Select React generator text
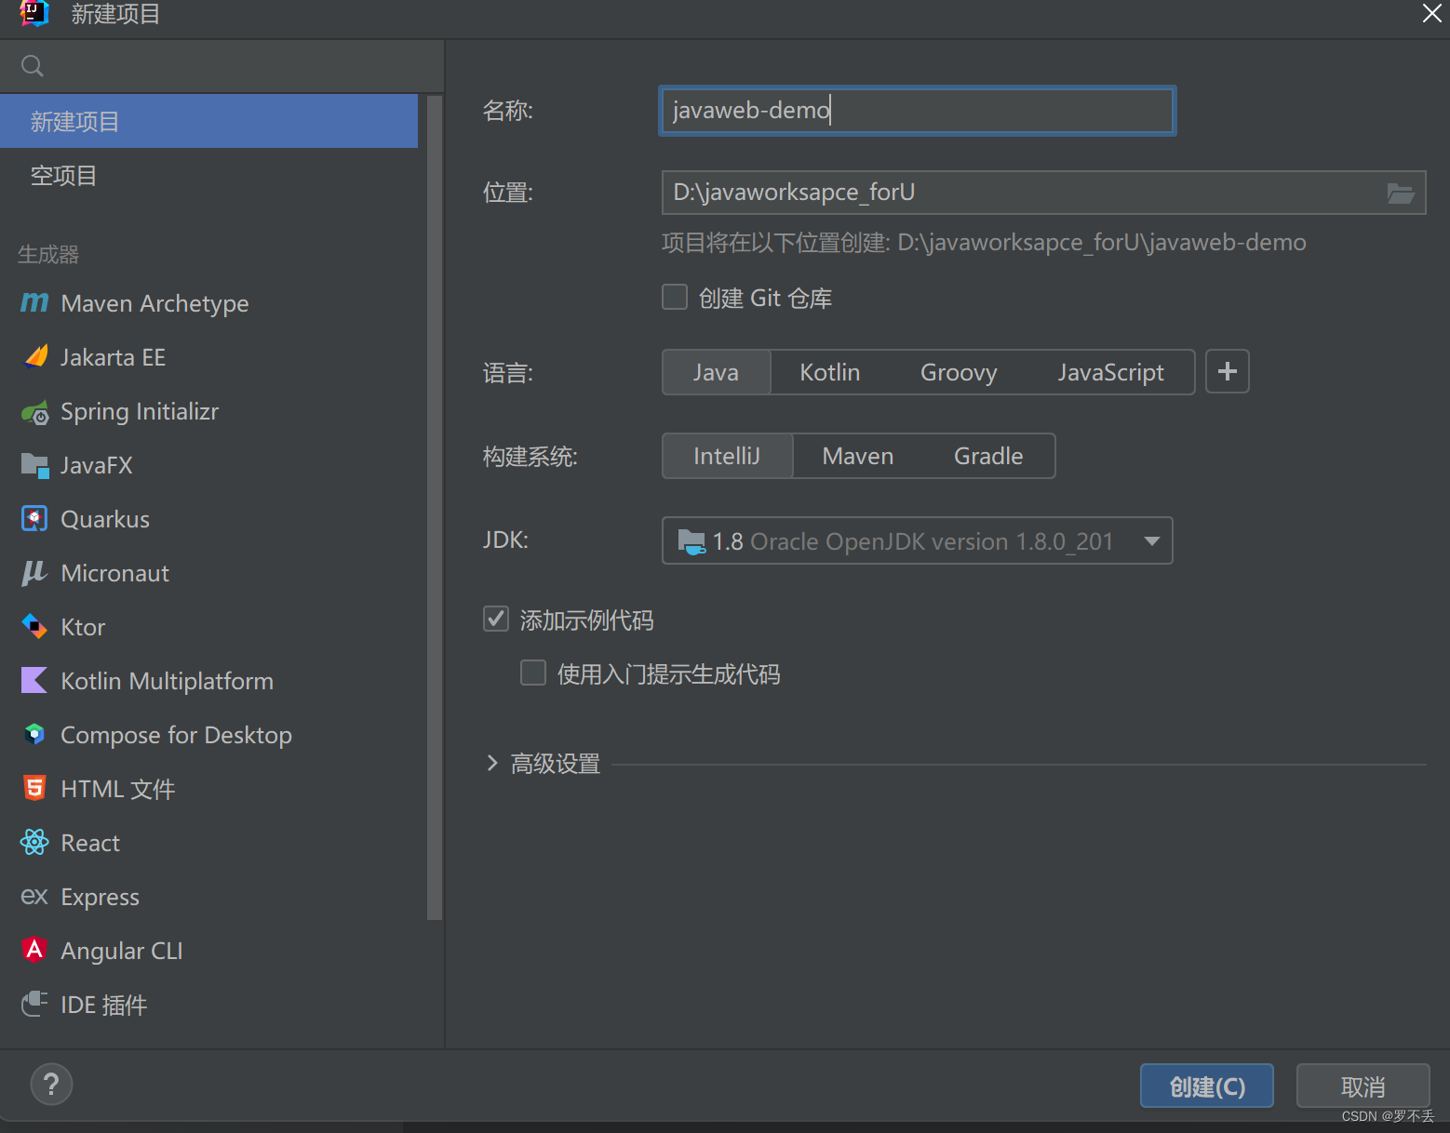 (90, 843)
